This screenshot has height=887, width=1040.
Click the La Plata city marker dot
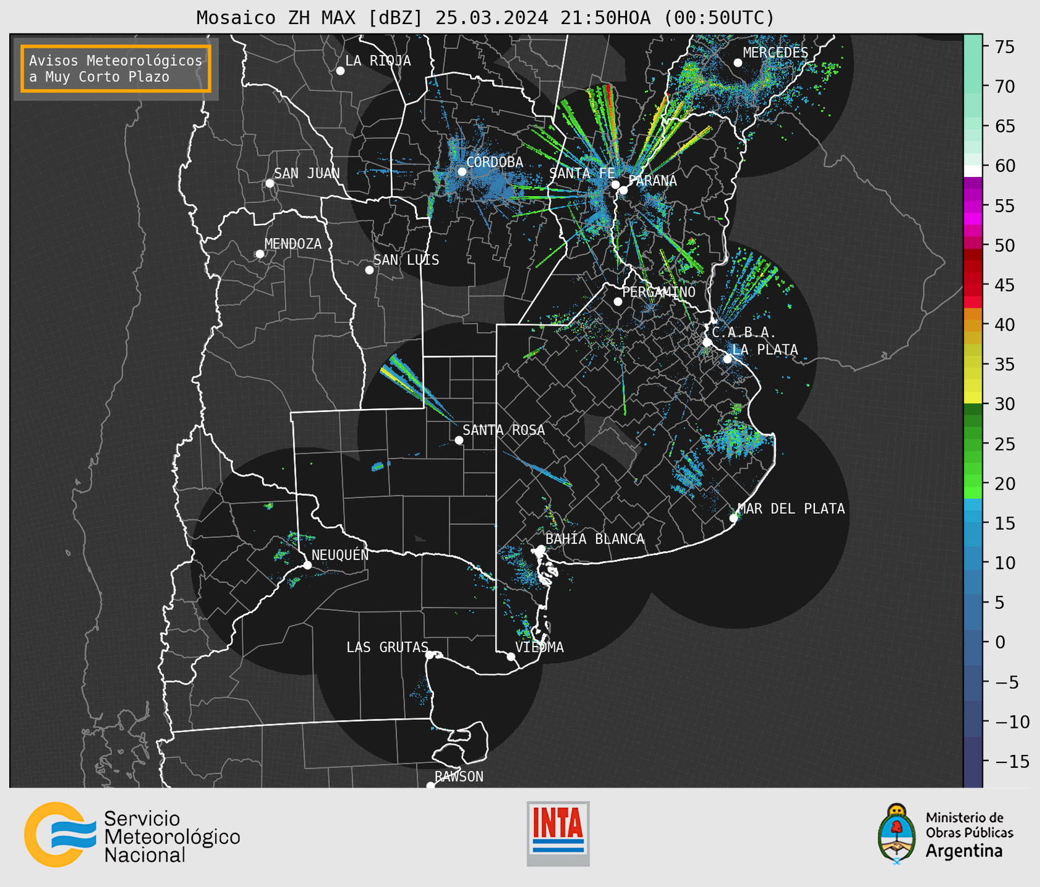727,359
